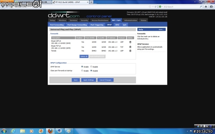
Task: Click Apply Settings
Action: point(89,80)
